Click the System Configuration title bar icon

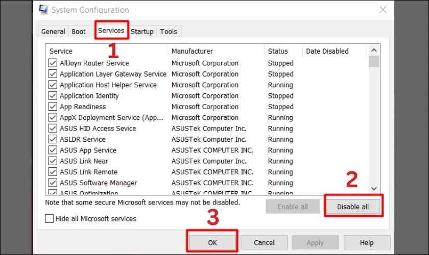pyautogui.click(x=43, y=10)
